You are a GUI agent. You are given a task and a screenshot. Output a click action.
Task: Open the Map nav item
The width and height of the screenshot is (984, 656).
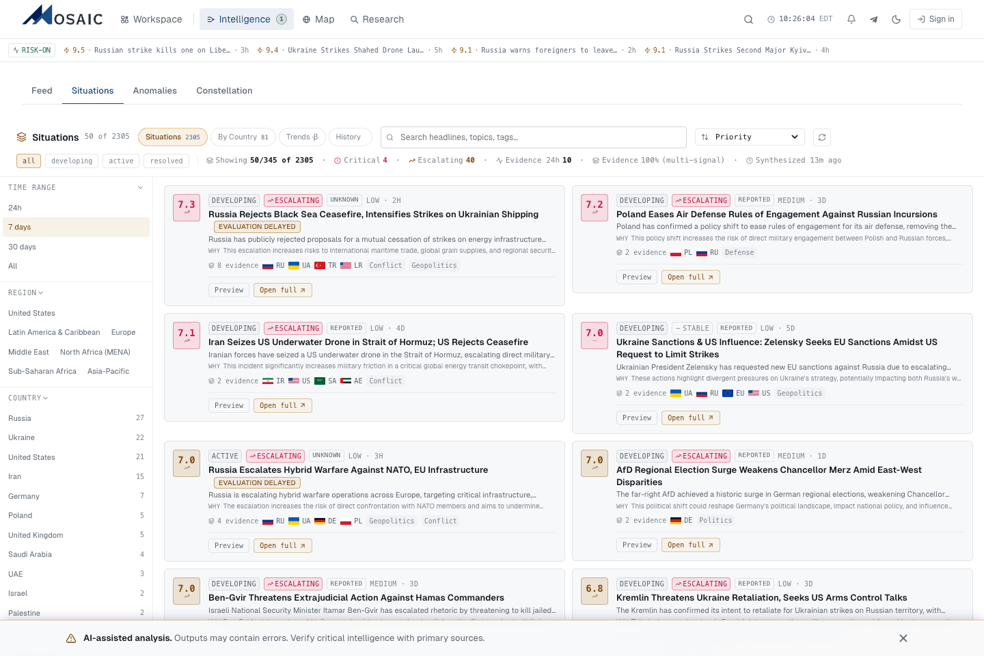[318, 19]
